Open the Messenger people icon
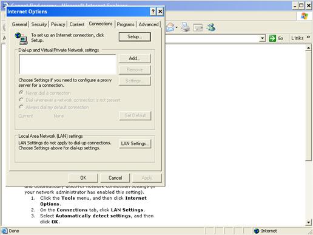313x235 pixels. [211, 27]
